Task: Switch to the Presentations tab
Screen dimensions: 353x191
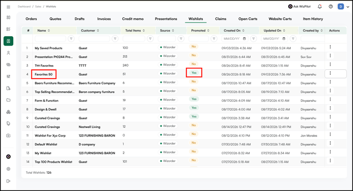Action: [x=166, y=19]
